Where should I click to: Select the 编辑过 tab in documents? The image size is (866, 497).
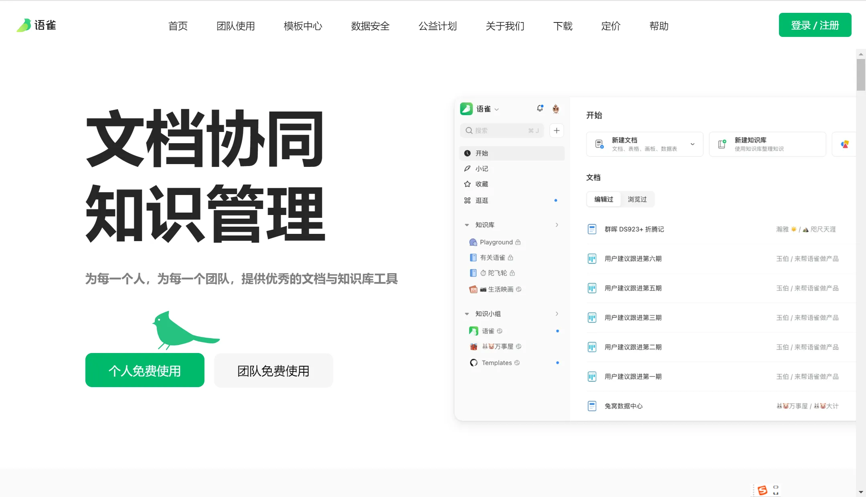click(603, 199)
